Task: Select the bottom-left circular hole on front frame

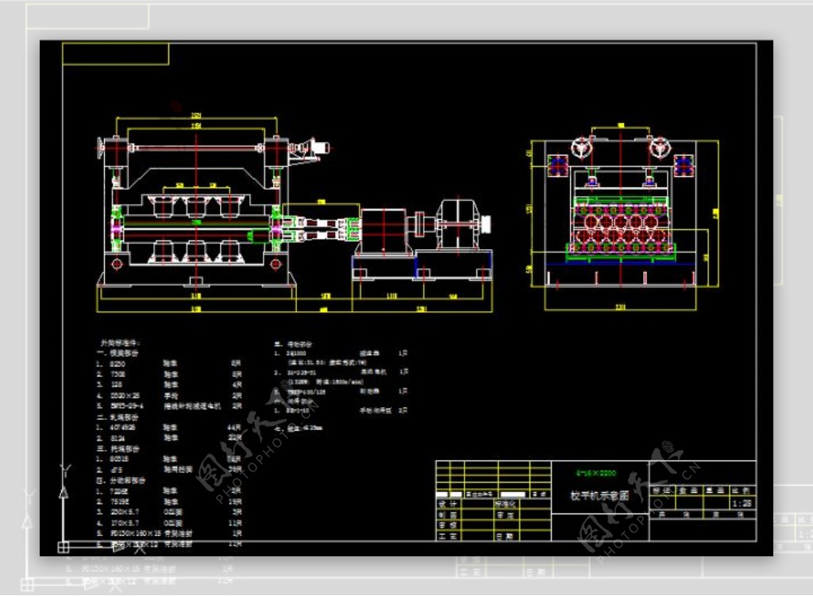Action: pos(118,263)
